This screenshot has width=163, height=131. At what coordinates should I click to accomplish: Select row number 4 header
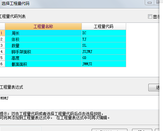(x=2, y=51)
